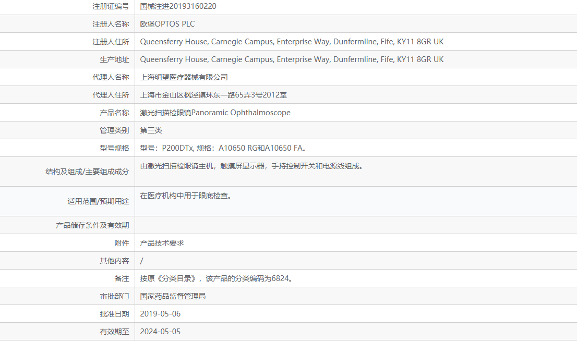The width and height of the screenshot is (577, 341).
Task: Select registrant name 欧堡OPTOS PLC
Action: coord(167,24)
